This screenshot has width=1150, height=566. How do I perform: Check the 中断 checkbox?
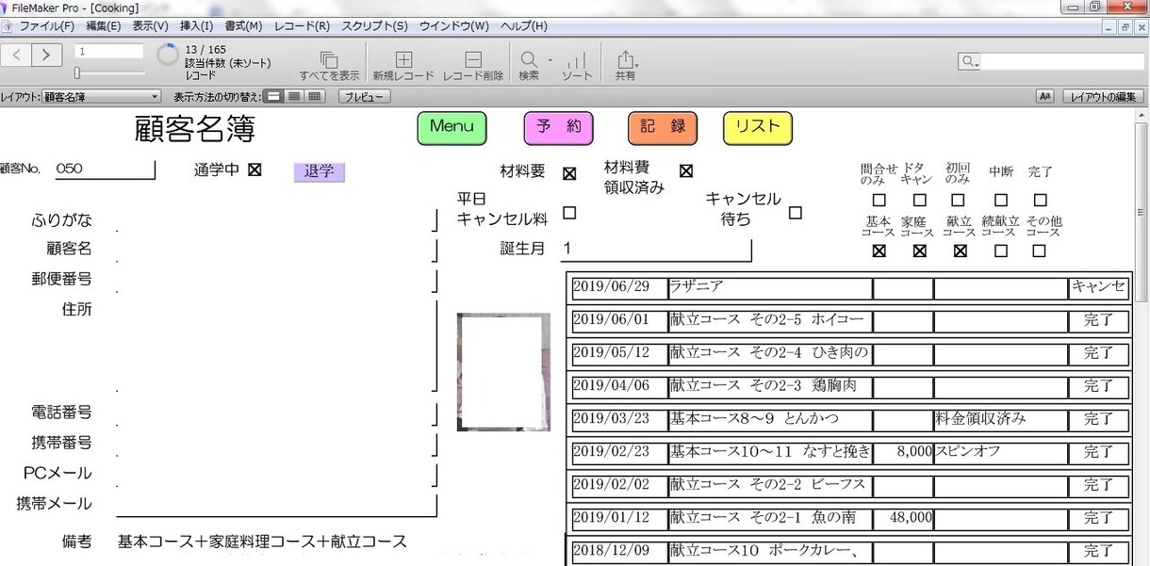click(x=1001, y=200)
